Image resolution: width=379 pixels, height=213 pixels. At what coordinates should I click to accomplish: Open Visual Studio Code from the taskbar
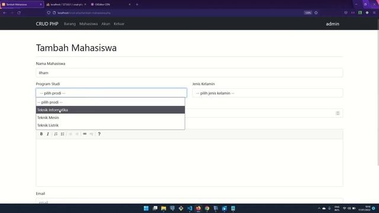click(x=189, y=208)
